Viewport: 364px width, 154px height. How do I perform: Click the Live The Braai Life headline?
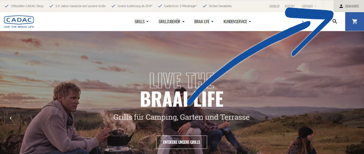pos(182,90)
